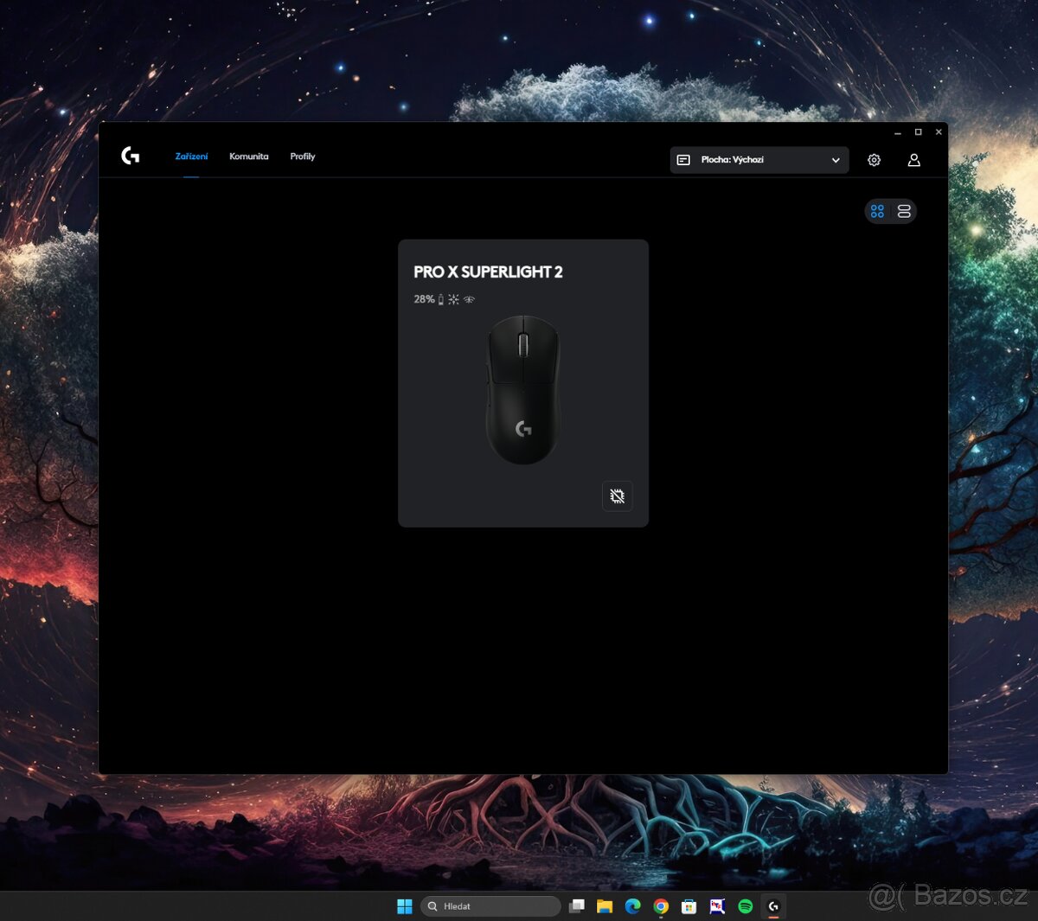Switch to the Profily tab
This screenshot has width=1038, height=921.
[x=302, y=157]
